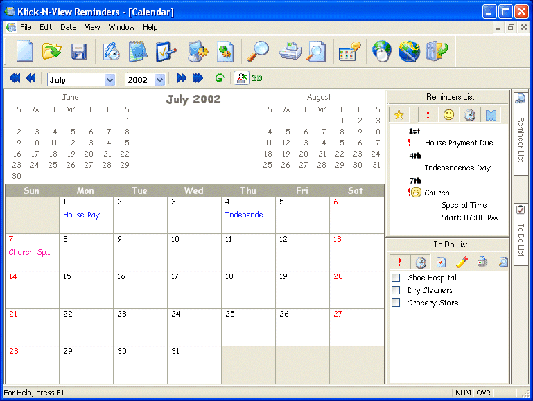Click the preview icon in To Do List
This screenshot has width=533, height=401.
[x=503, y=262]
